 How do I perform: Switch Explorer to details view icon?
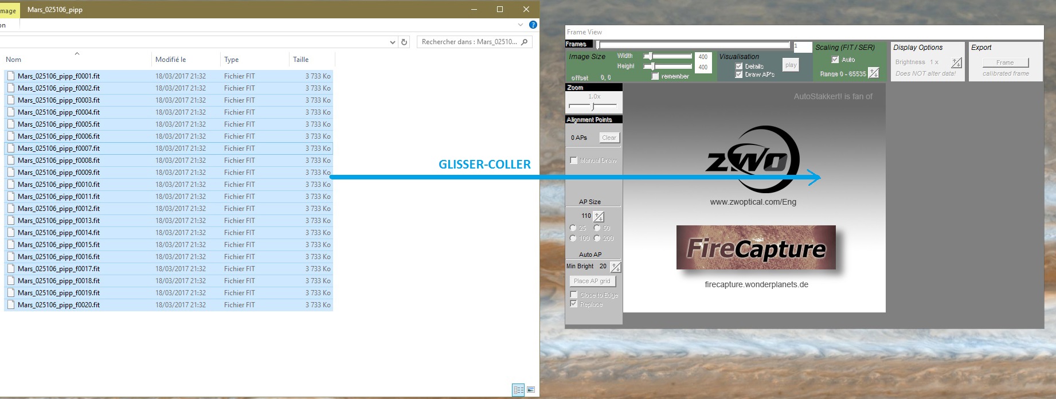coord(518,390)
